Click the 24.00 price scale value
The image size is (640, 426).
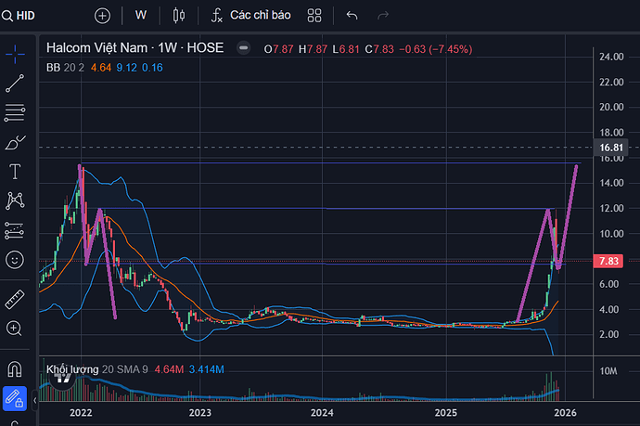611,57
